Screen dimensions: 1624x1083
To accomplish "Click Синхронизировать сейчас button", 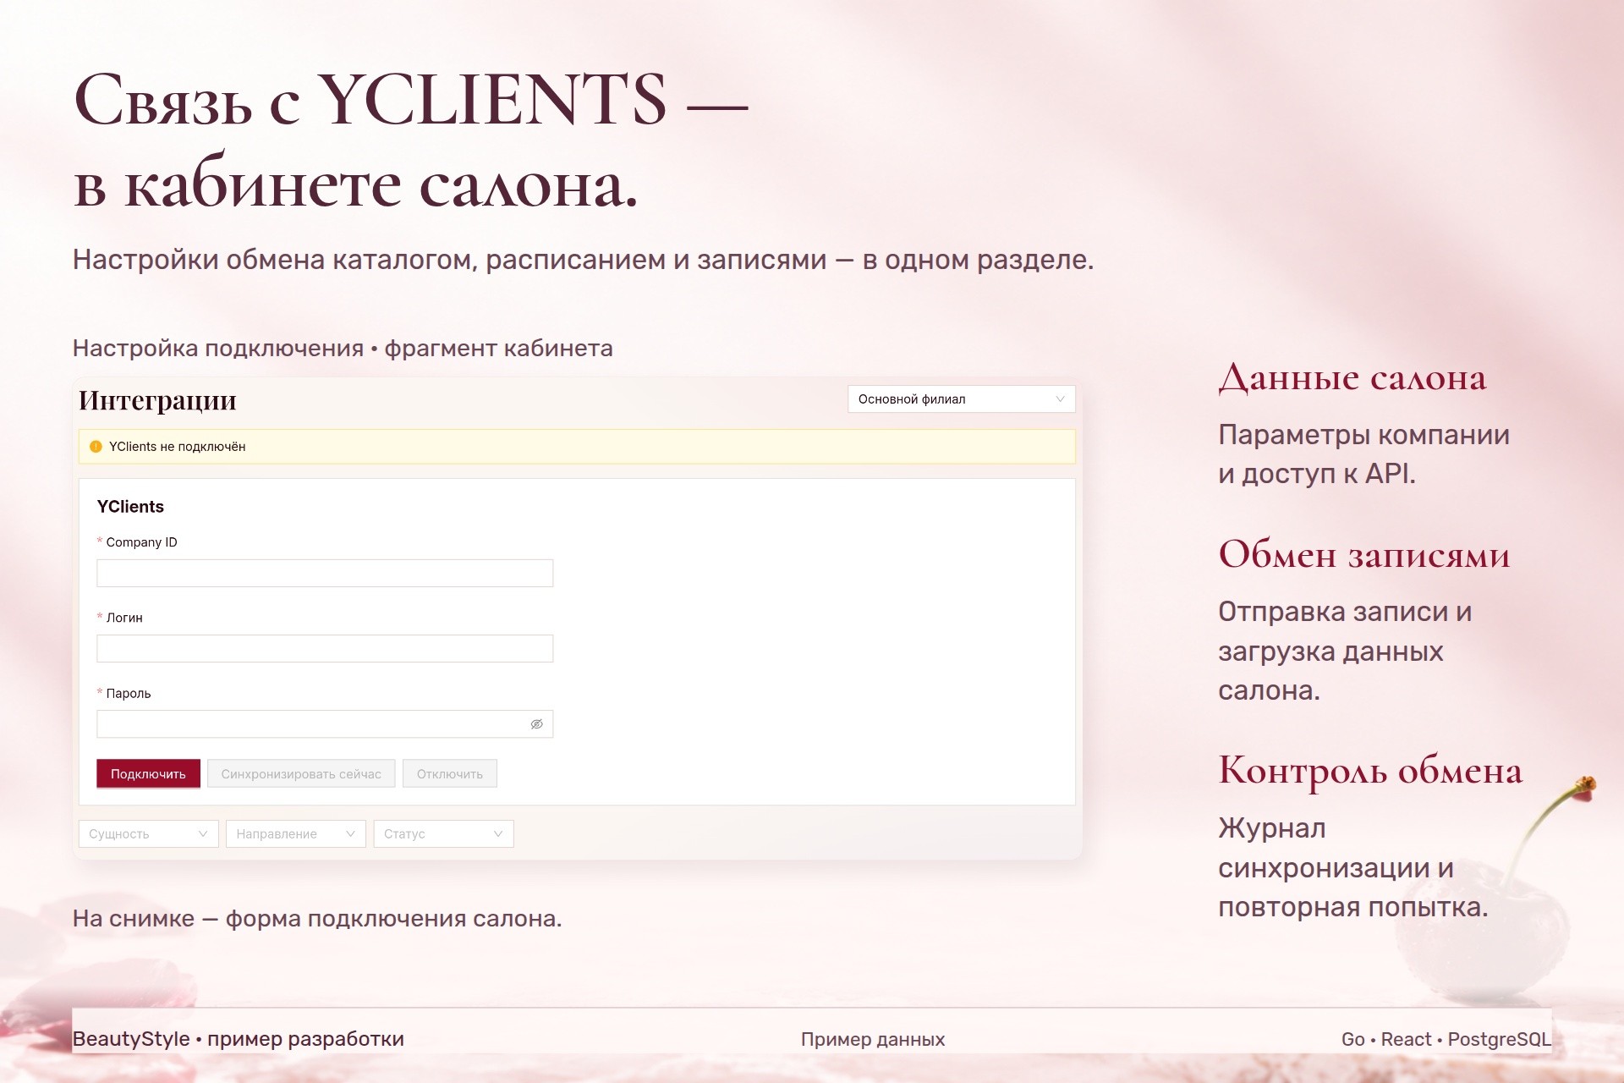I will coord(301,774).
